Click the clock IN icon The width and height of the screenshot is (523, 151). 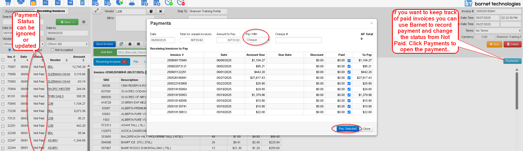[x=169, y=3]
